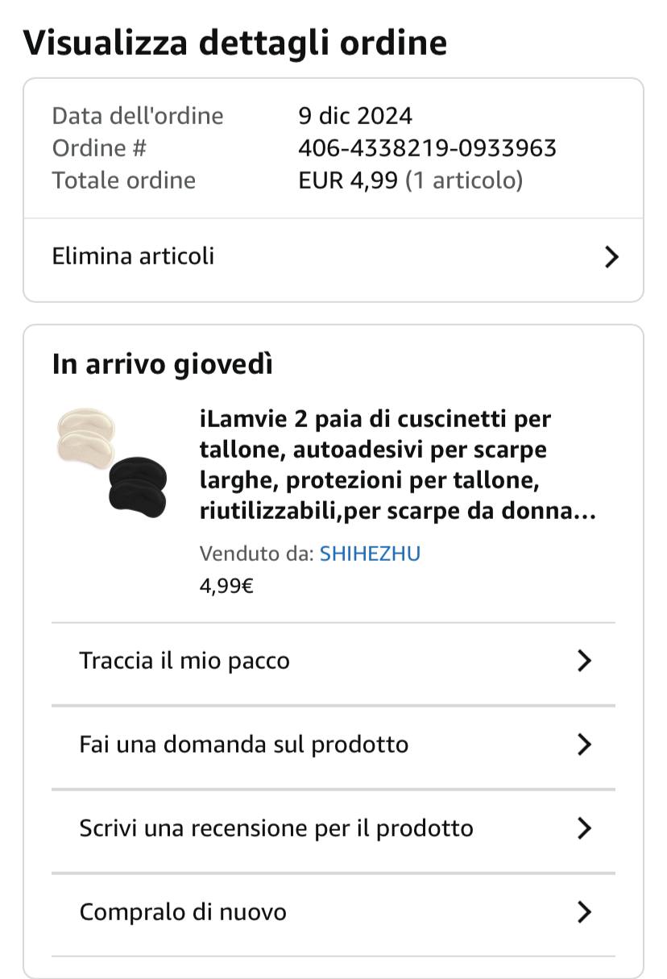
Task: Click the order date 9 dic 2024
Action: (x=355, y=116)
